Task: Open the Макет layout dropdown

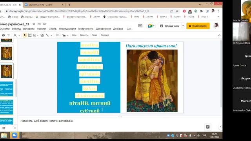Action: click(x=84, y=35)
